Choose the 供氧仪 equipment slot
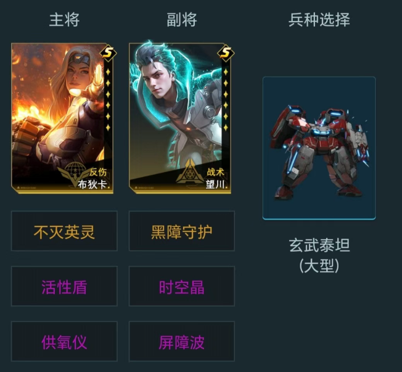 point(64,342)
